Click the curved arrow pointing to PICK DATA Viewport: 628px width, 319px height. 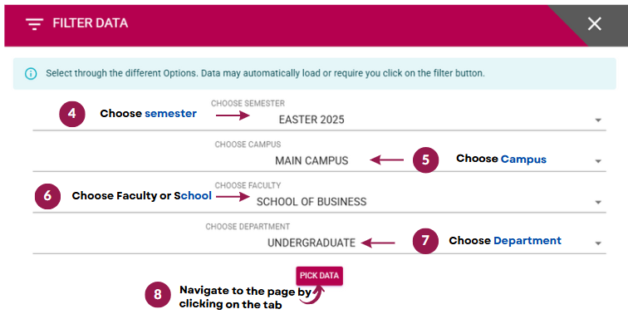(312, 295)
